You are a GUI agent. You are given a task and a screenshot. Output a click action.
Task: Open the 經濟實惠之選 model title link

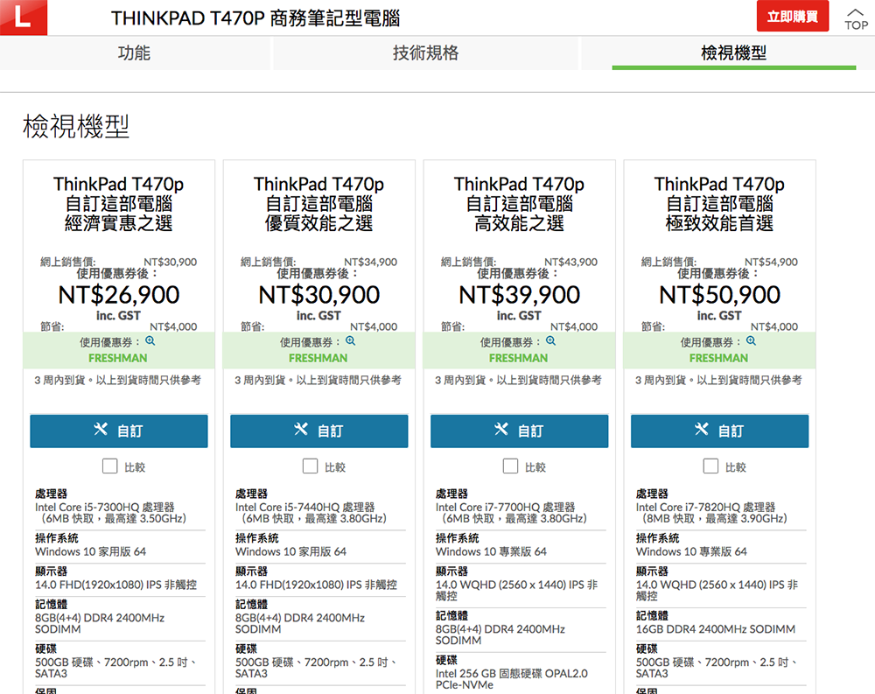[119, 204]
